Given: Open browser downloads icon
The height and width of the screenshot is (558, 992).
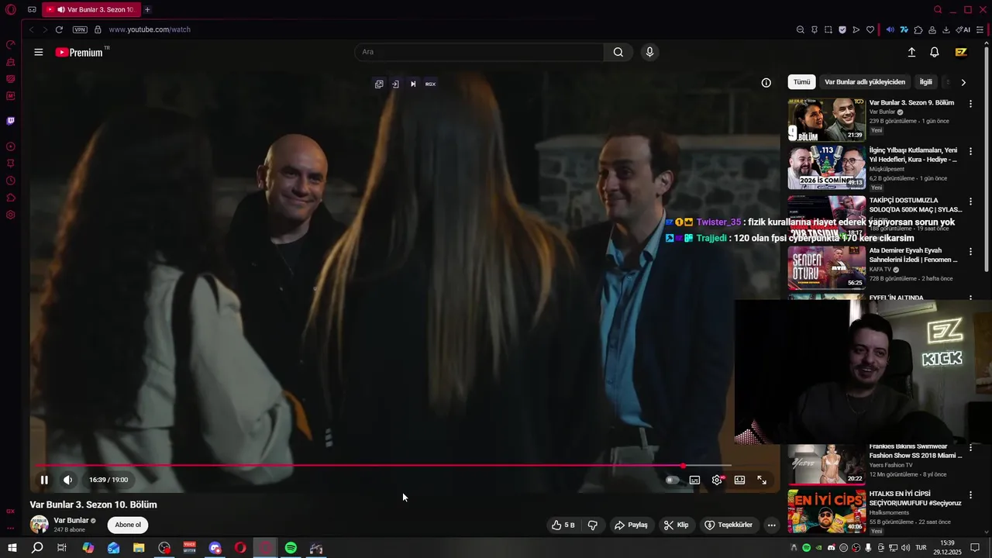Looking at the screenshot, I should (x=946, y=29).
